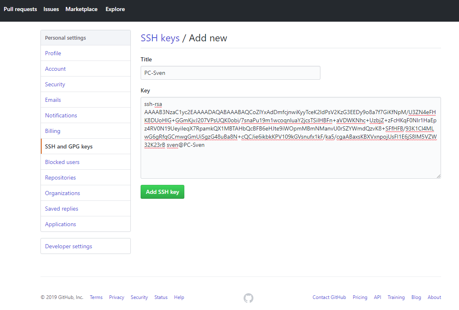Click 'ssh-rsa' text in key field

pyautogui.click(x=153, y=104)
